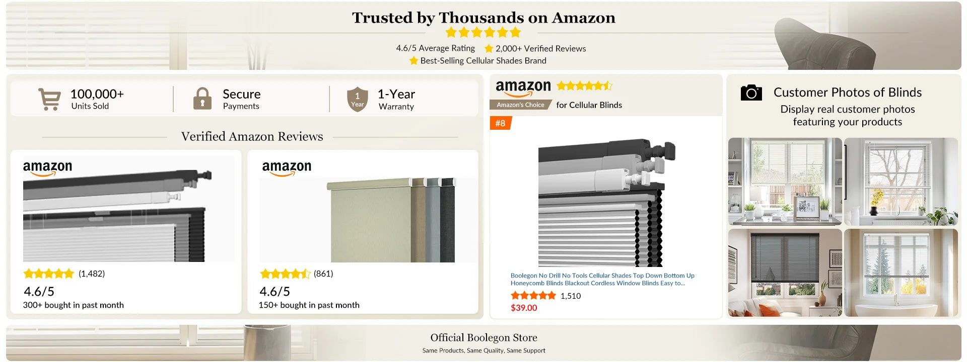Click the 1 Year warranty shield icon
Screen dimensions: 967x362
[357, 99]
